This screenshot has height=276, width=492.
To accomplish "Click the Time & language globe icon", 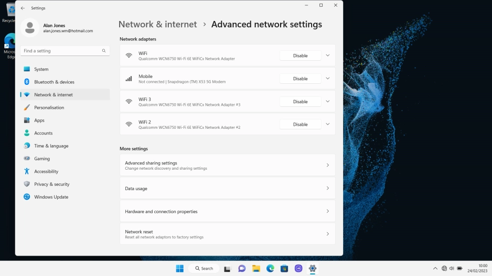I will (x=27, y=146).
